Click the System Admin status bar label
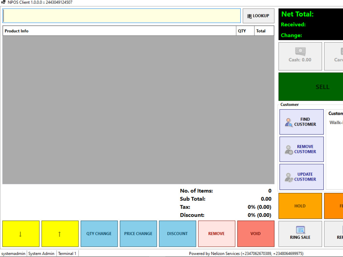343x257 pixels. click(x=42, y=254)
